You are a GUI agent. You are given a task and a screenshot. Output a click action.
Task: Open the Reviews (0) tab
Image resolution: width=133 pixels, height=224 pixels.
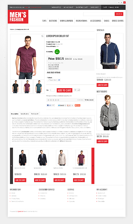(x=35, y=114)
